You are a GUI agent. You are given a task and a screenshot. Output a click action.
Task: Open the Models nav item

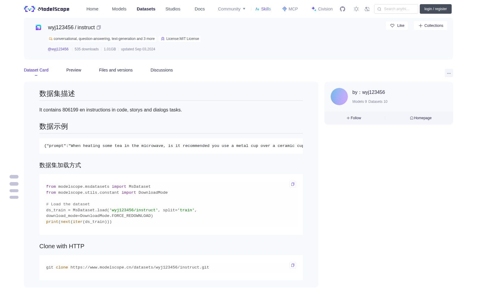point(119,9)
